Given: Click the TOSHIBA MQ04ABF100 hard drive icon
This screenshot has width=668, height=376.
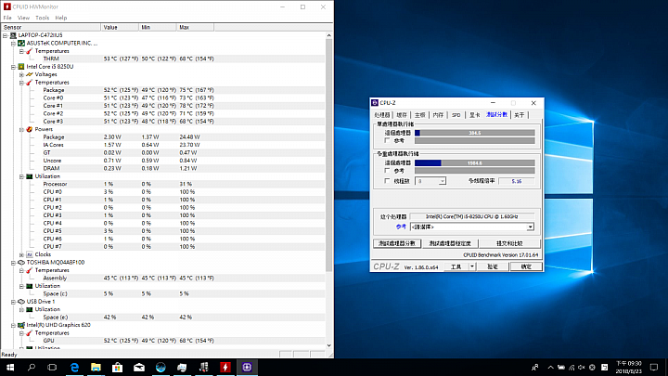Looking at the screenshot, I should click(x=21, y=262).
